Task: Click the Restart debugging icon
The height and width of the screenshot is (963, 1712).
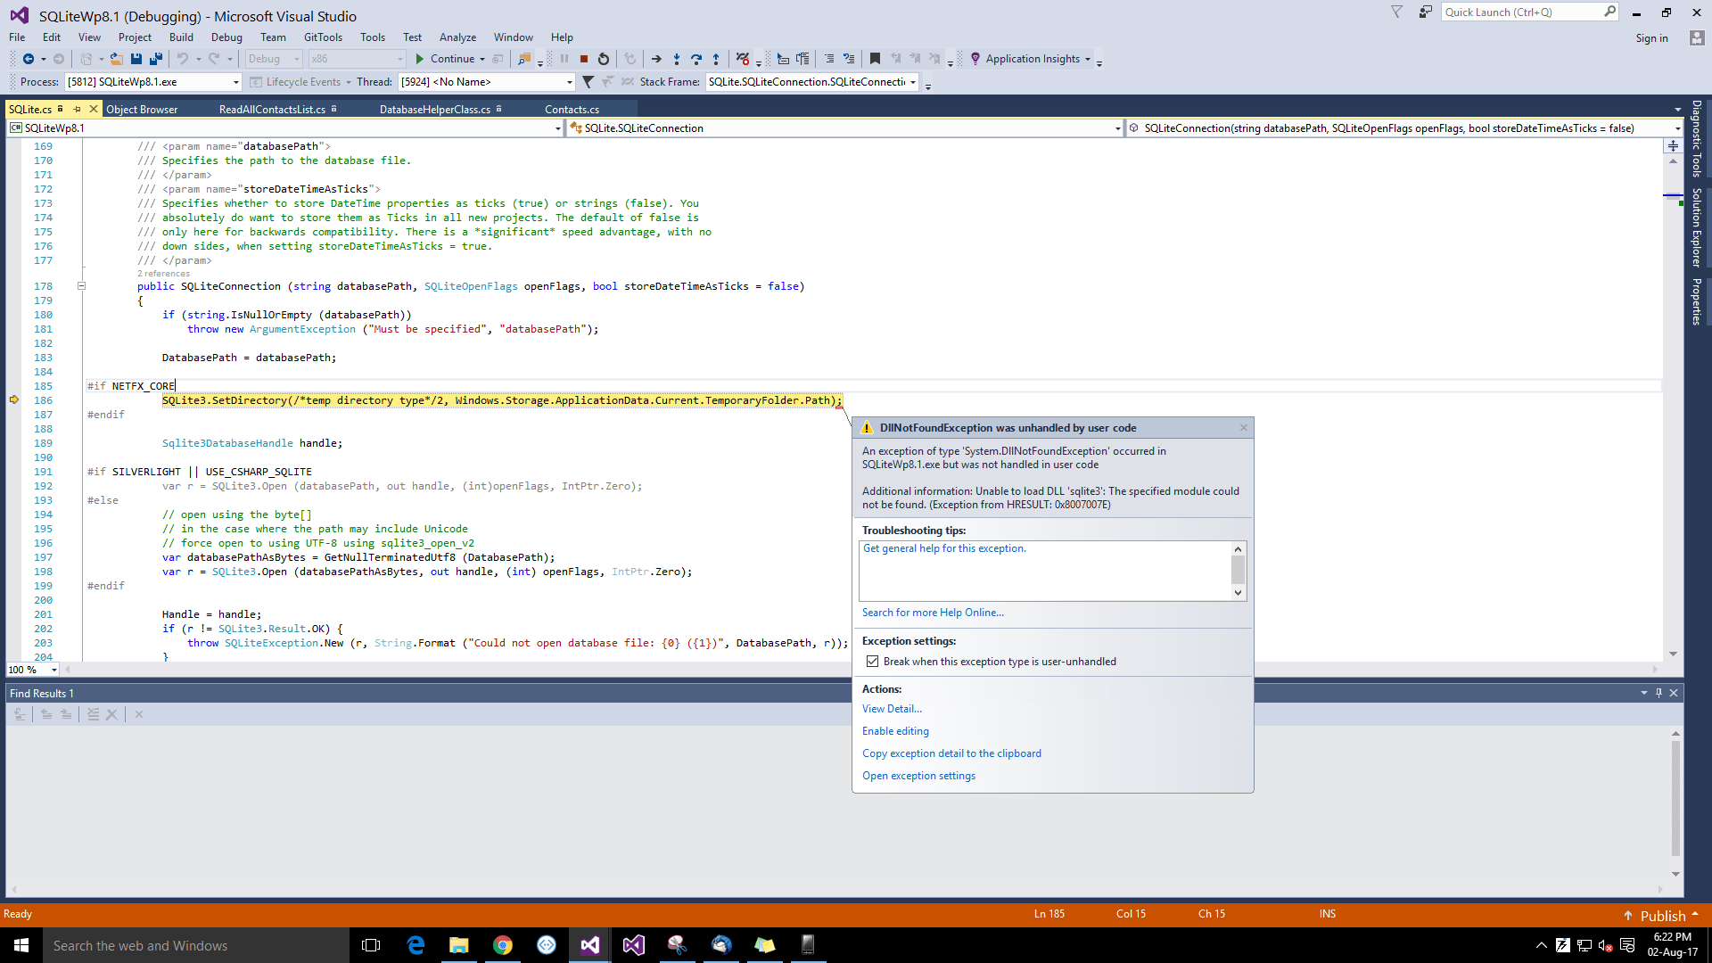Action: [x=604, y=59]
